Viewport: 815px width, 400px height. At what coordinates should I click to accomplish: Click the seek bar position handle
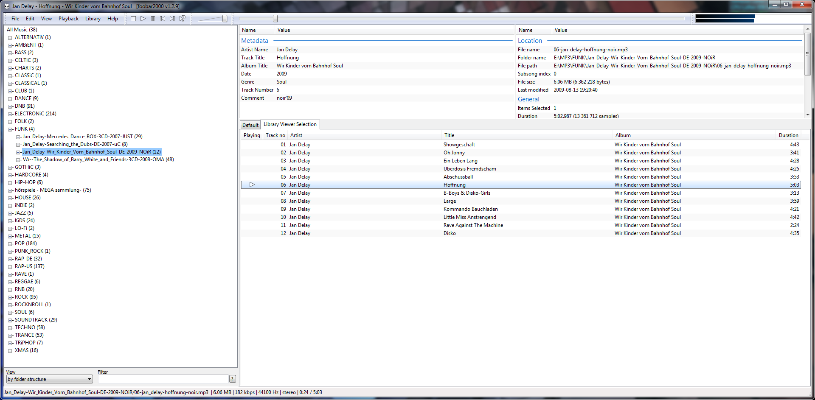[275, 19]
